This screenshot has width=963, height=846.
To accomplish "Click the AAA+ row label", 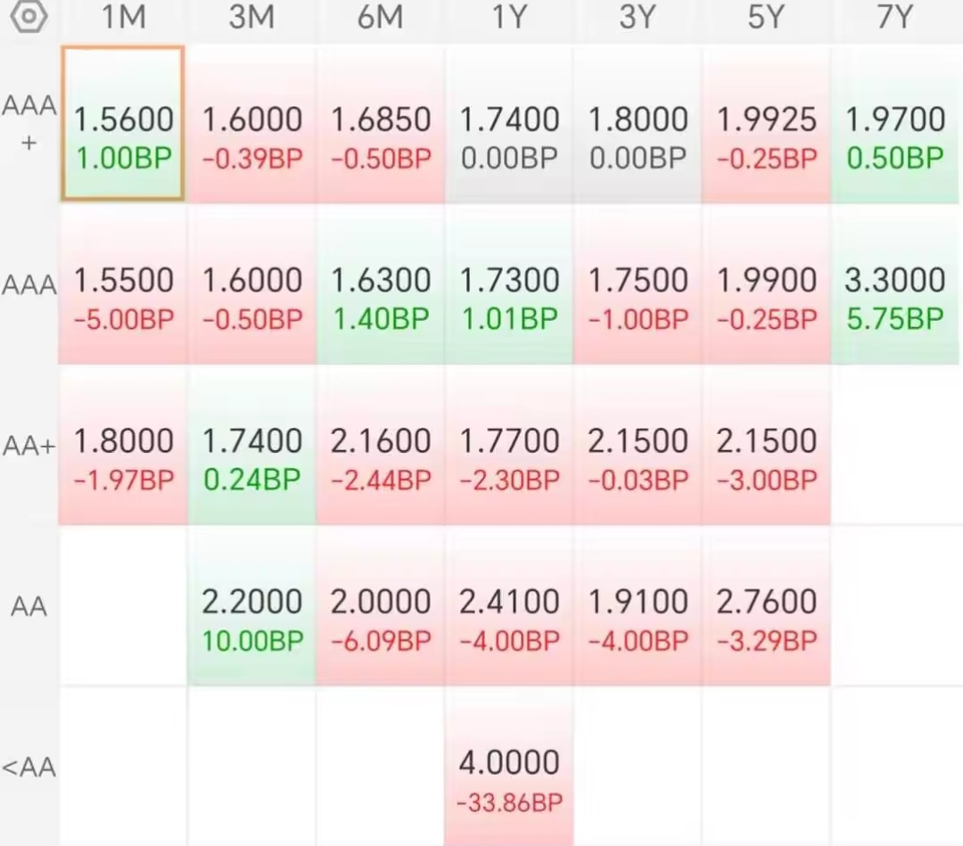I will tap(29, 123).
